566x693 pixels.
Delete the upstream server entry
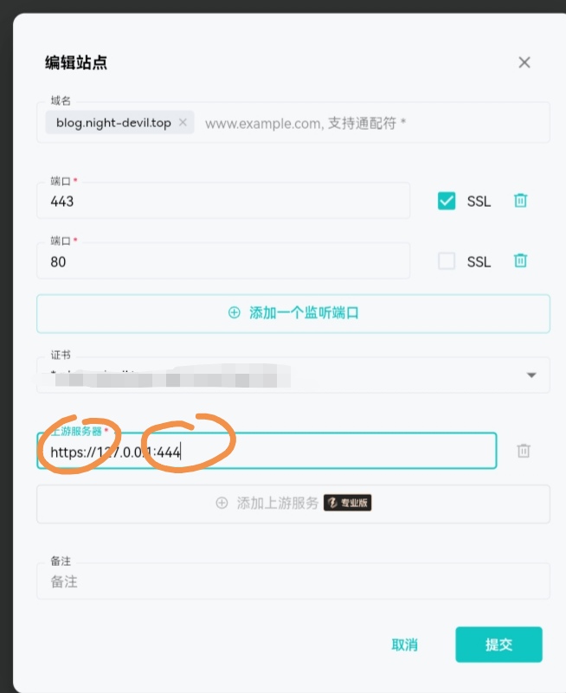tap(524, 451)
